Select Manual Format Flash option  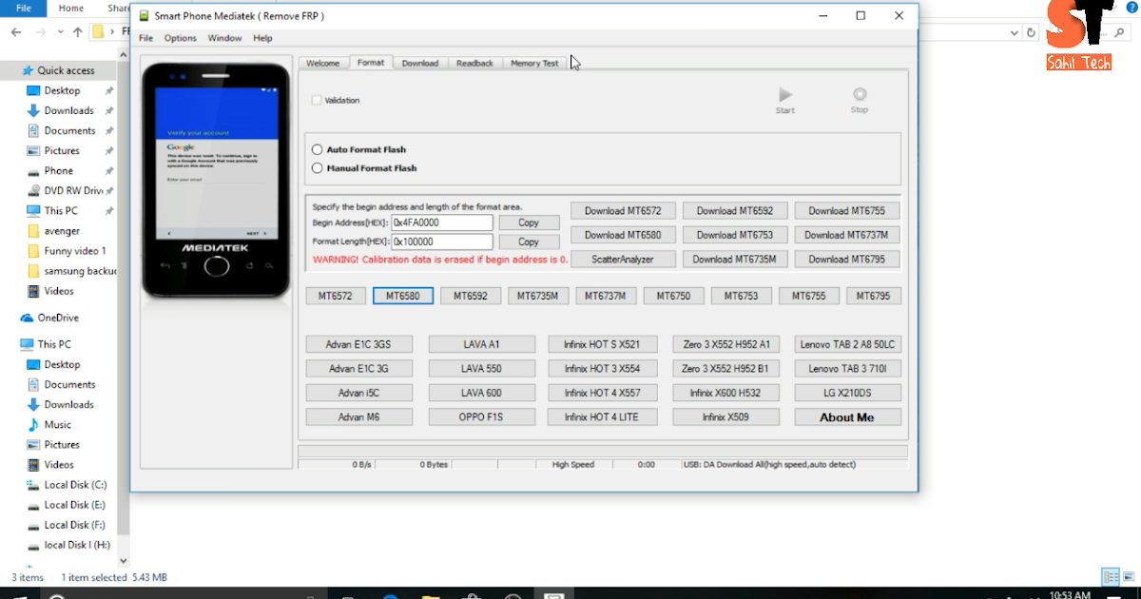point(318,168)
